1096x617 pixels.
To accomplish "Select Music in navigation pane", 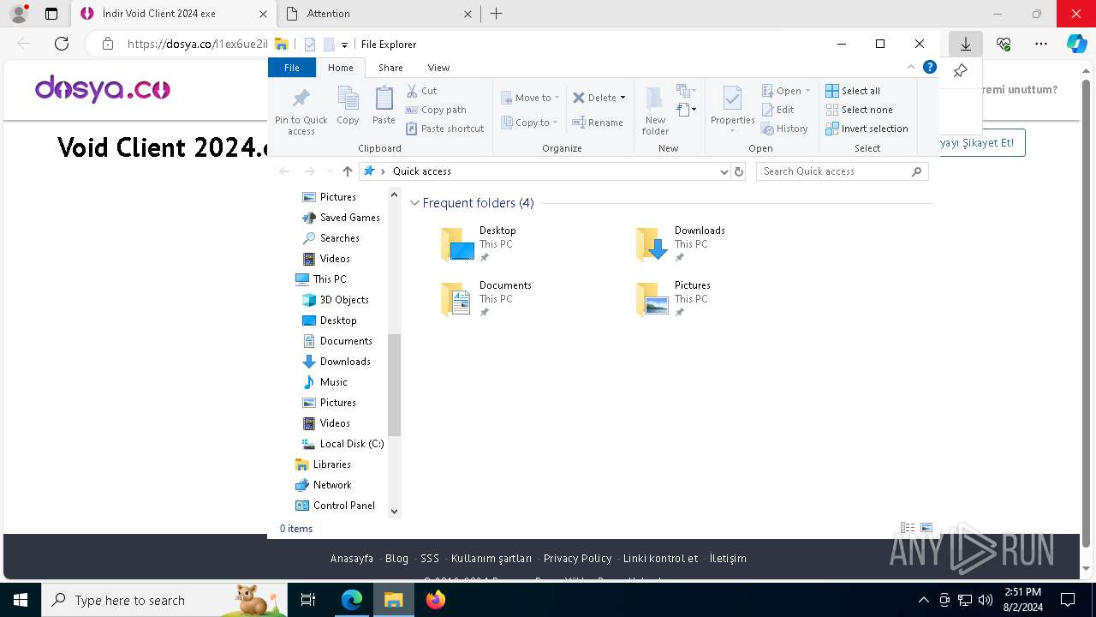I will (x=325, y=382).
